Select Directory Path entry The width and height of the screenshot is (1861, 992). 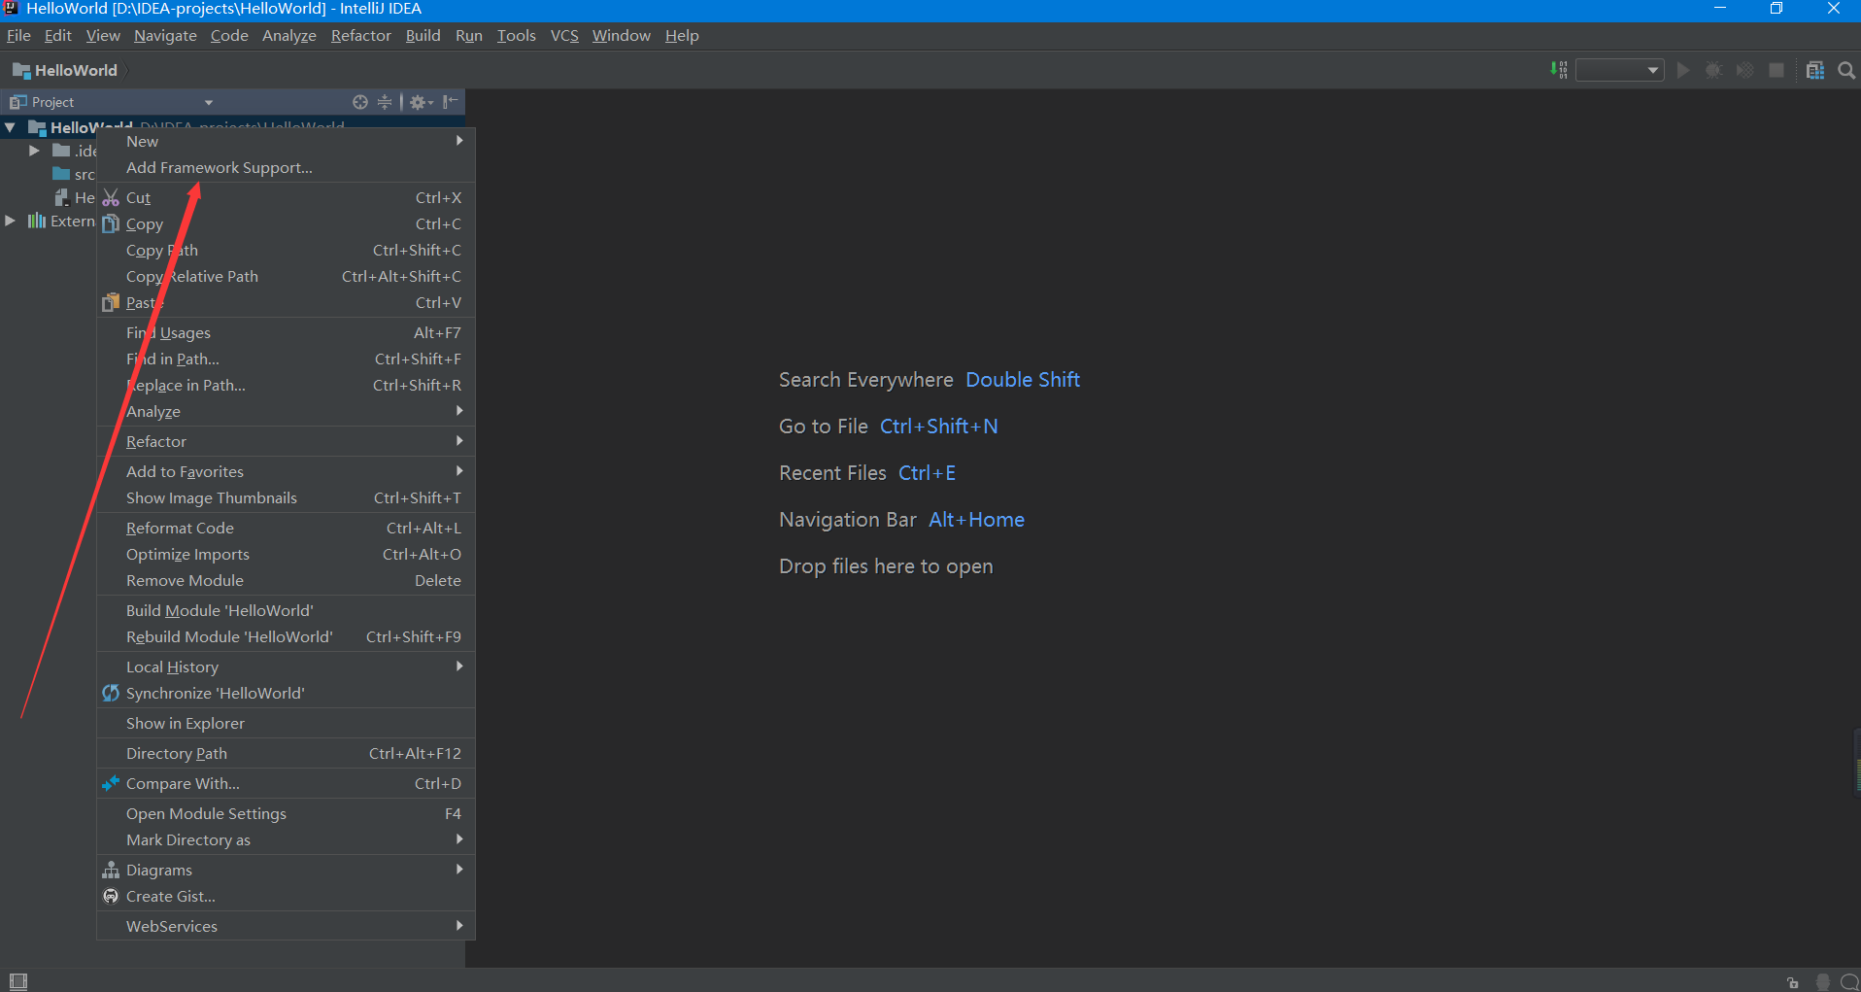pyautogui.click(x=286, y=753)
